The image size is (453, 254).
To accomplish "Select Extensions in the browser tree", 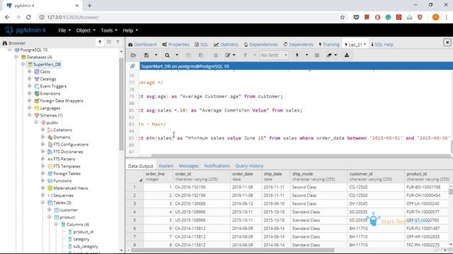I will (50, 93).
